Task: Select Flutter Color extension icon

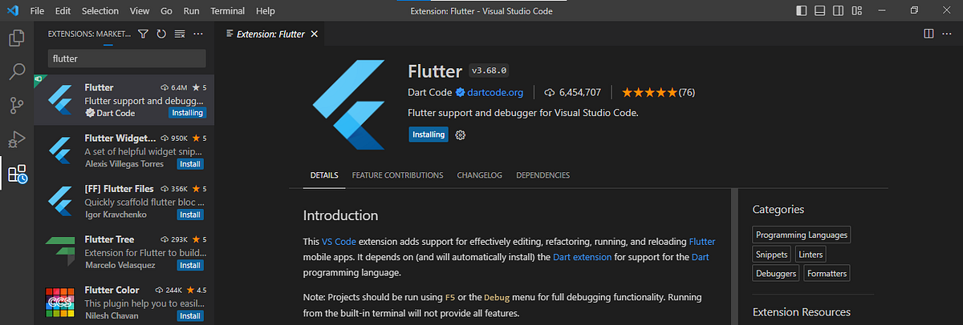Action: 62,302
